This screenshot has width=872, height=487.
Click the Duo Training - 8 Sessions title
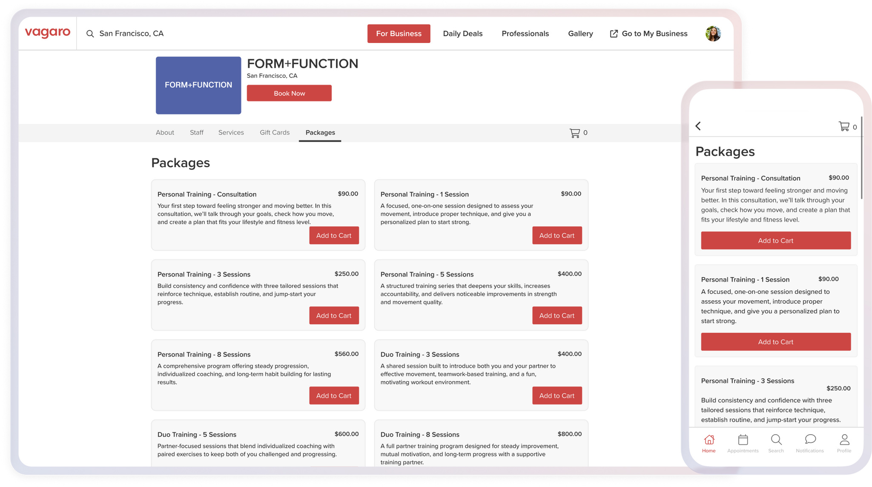click(x=420, y=435)
